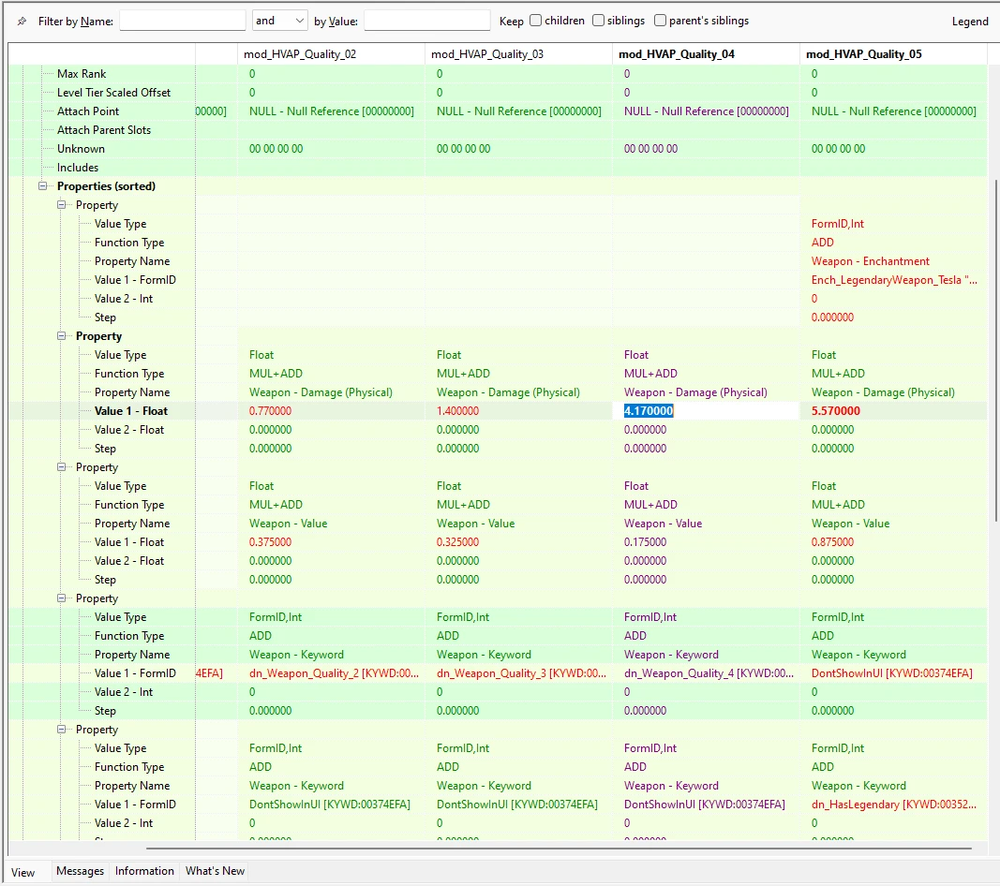1000x886 pixels.
Task: Switch to the View tab
Action: 22,873
